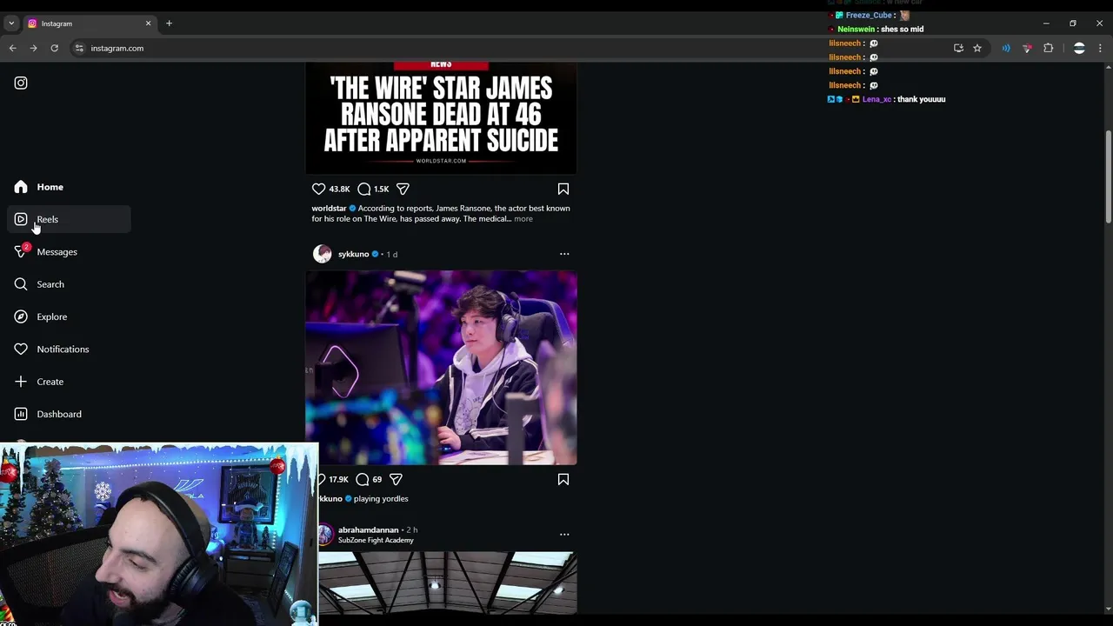1113x626 pixels.
Task: Like the worldstar post with heart icon
Action: 319,189
